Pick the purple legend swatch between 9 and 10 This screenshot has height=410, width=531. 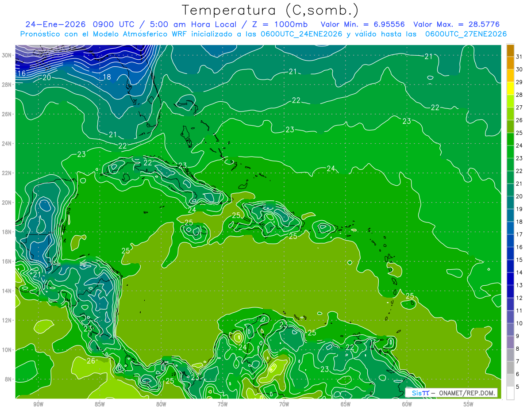[510, 330]
